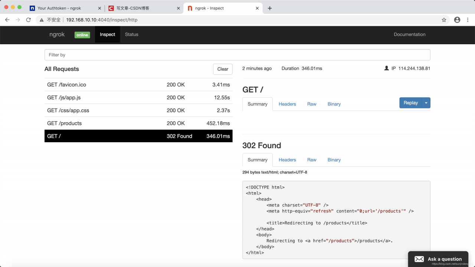Switch to Status in navbar
This screenshot has width=475, height=267.
[x=131, y=35]
